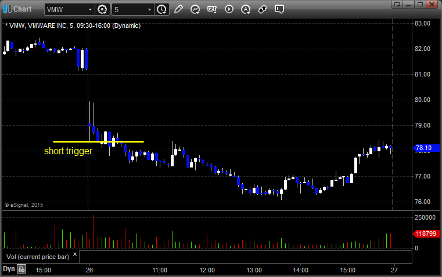Click the 78.10 current price marker
The width and height of the screenshot is (442, 277).
[422, 148]
